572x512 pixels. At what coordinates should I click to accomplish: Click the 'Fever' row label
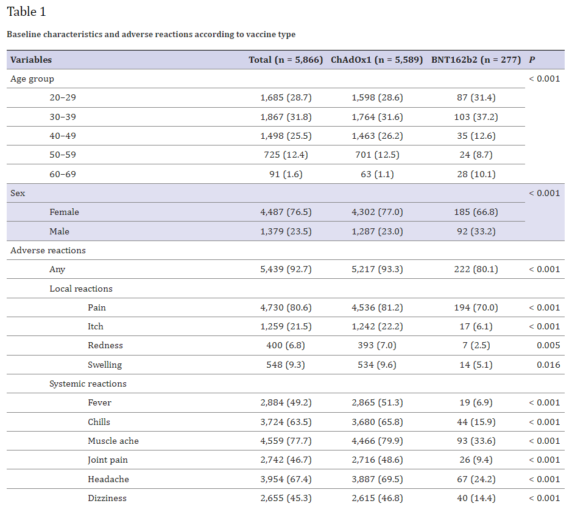[99, 403]
